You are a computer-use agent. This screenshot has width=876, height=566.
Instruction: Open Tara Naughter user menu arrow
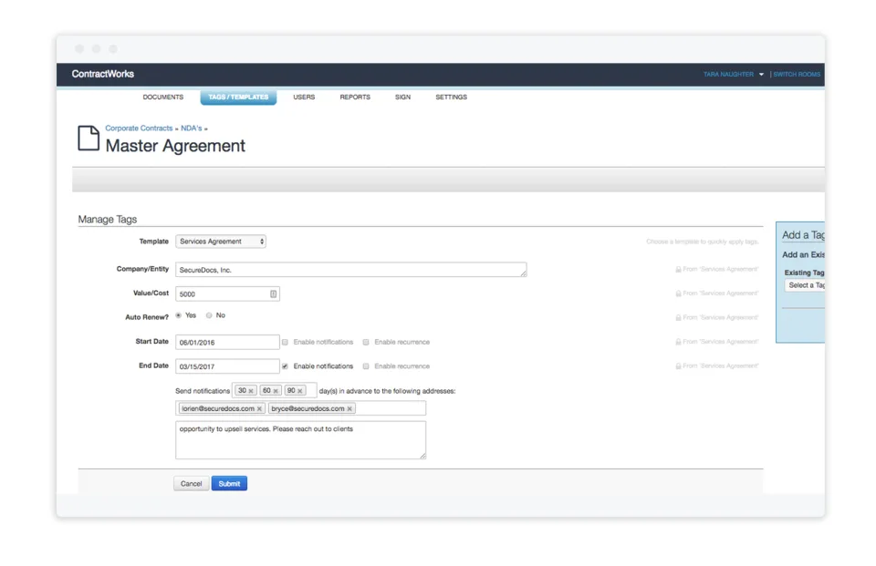coord(761,74)
